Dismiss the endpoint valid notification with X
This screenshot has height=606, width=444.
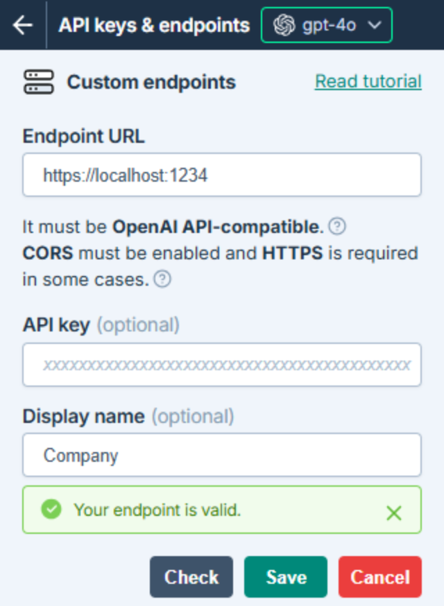(x=393, y=512)
